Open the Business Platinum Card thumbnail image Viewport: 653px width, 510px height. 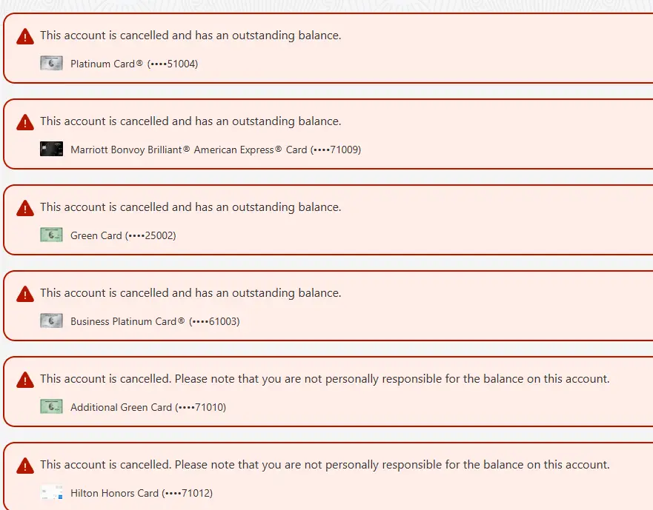[x=51, y=321]
